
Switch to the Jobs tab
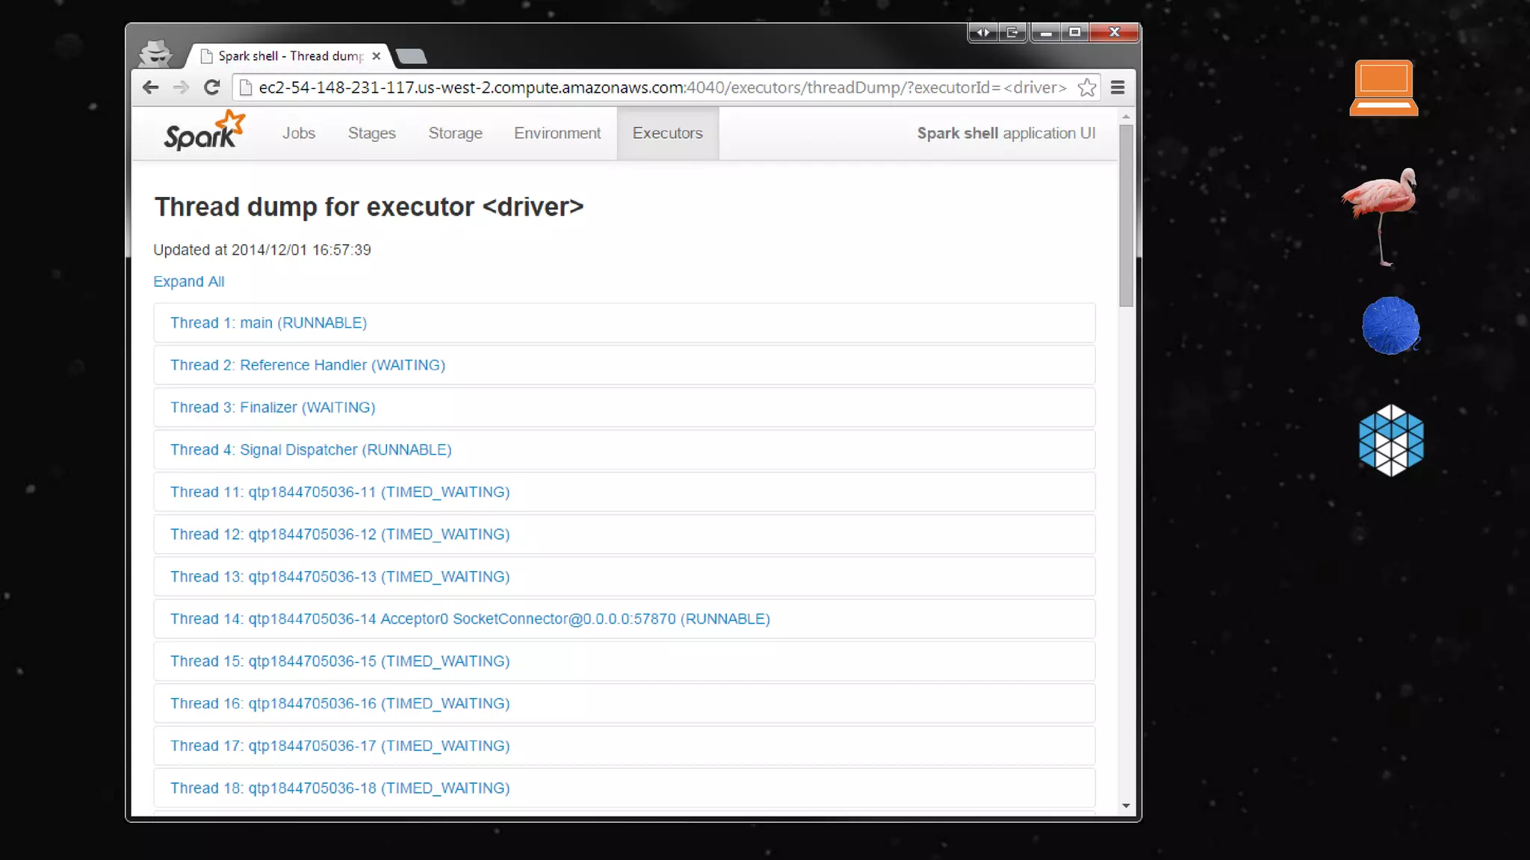(299, 133)
